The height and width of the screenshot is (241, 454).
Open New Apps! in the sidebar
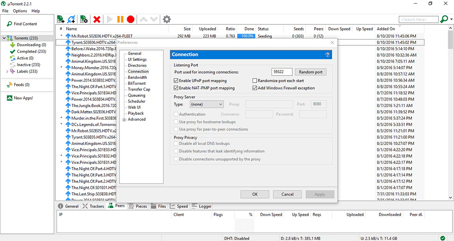(x=20, y=98)
